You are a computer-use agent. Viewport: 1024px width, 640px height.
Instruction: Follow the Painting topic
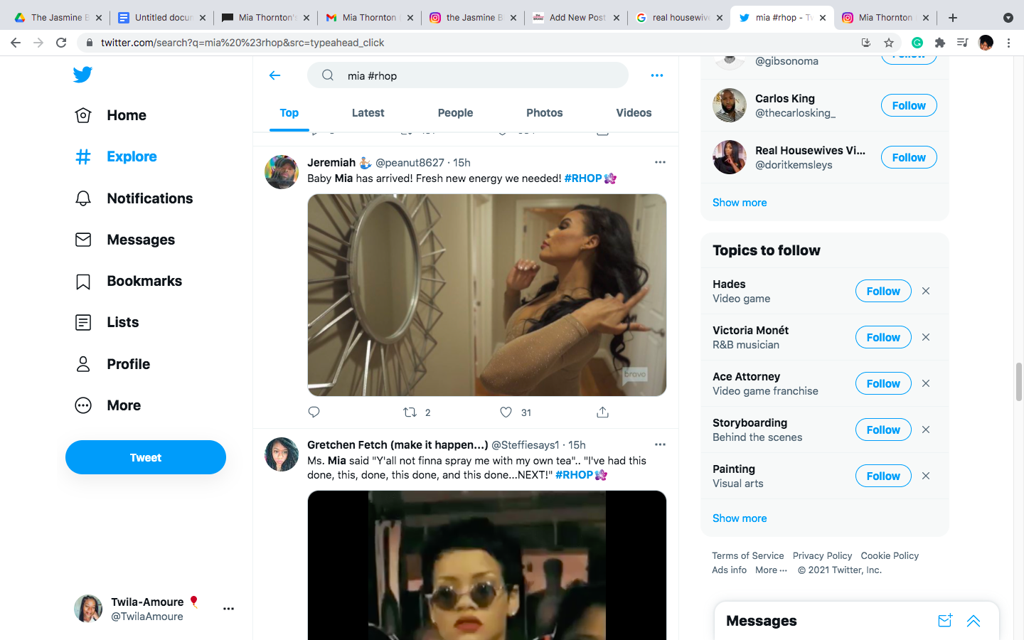[x=883, y=476]
